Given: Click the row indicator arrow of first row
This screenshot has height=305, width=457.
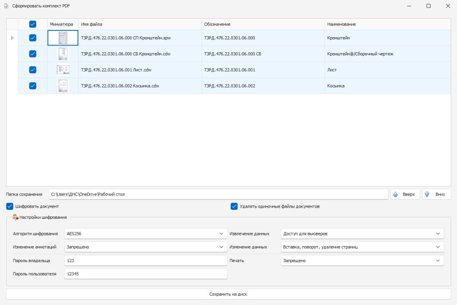Looking at the screenshot, I should tap(12, 38).
